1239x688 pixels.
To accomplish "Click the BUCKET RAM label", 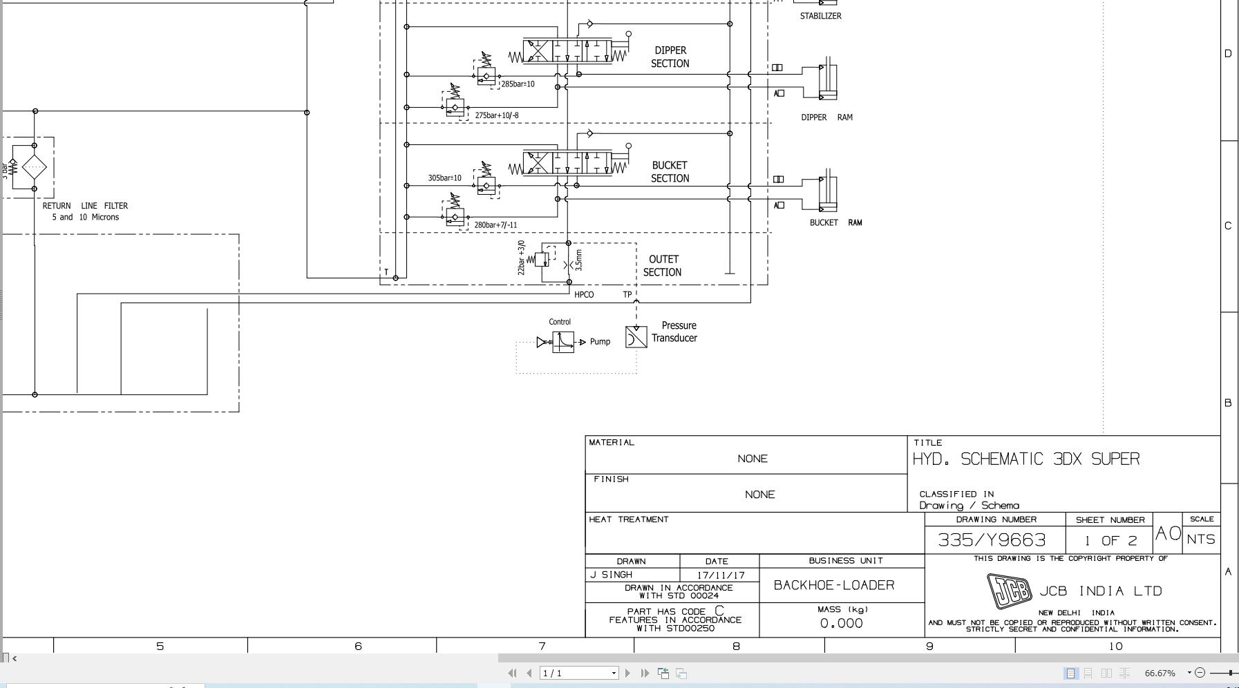I will (835, 222).
